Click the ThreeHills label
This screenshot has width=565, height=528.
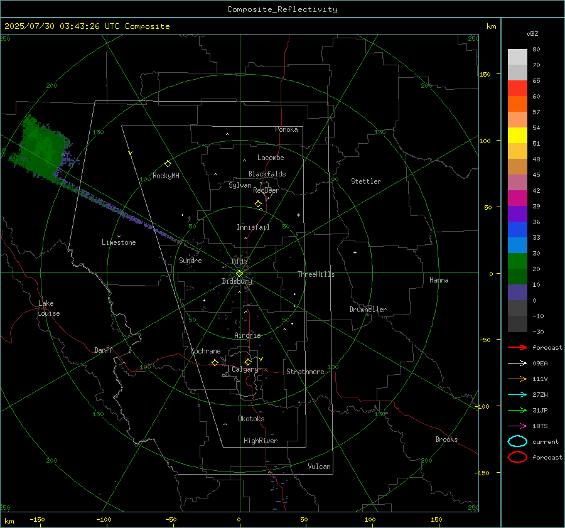pyautogui.click(x=316, y=274)
